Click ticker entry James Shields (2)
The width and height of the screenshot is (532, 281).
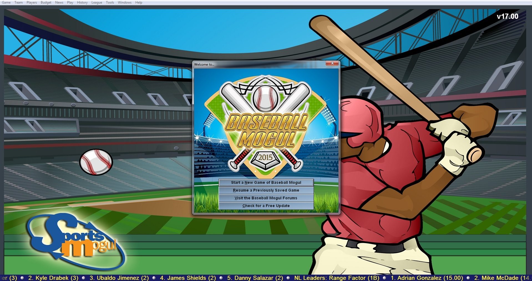[x=188, y=278]
